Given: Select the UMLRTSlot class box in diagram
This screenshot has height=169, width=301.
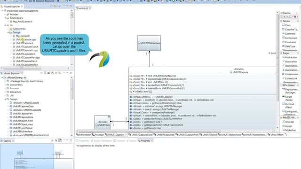Looking at the screenshot, I should coord(103,123).
